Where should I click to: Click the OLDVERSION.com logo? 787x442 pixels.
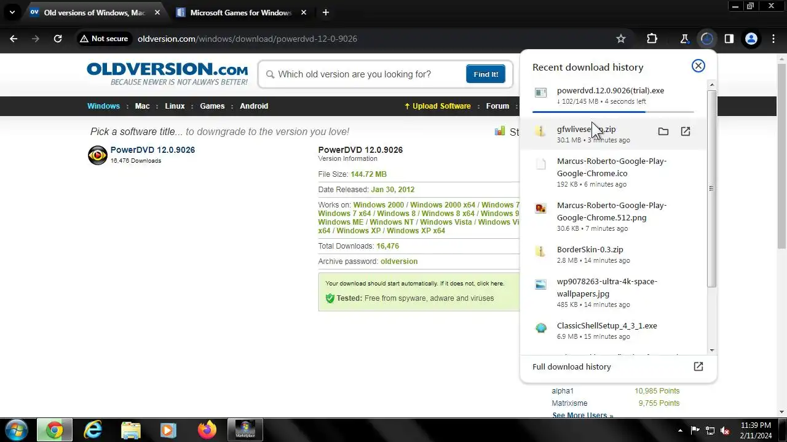click(x=167, y=73)
